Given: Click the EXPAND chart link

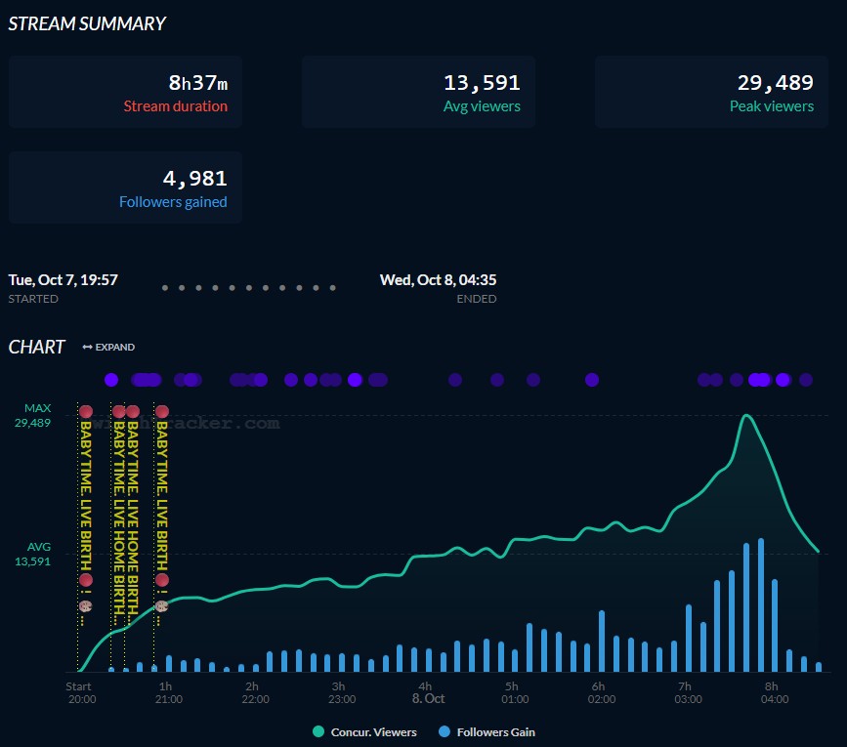Looking at the screenshot, I should coord(114,348).
